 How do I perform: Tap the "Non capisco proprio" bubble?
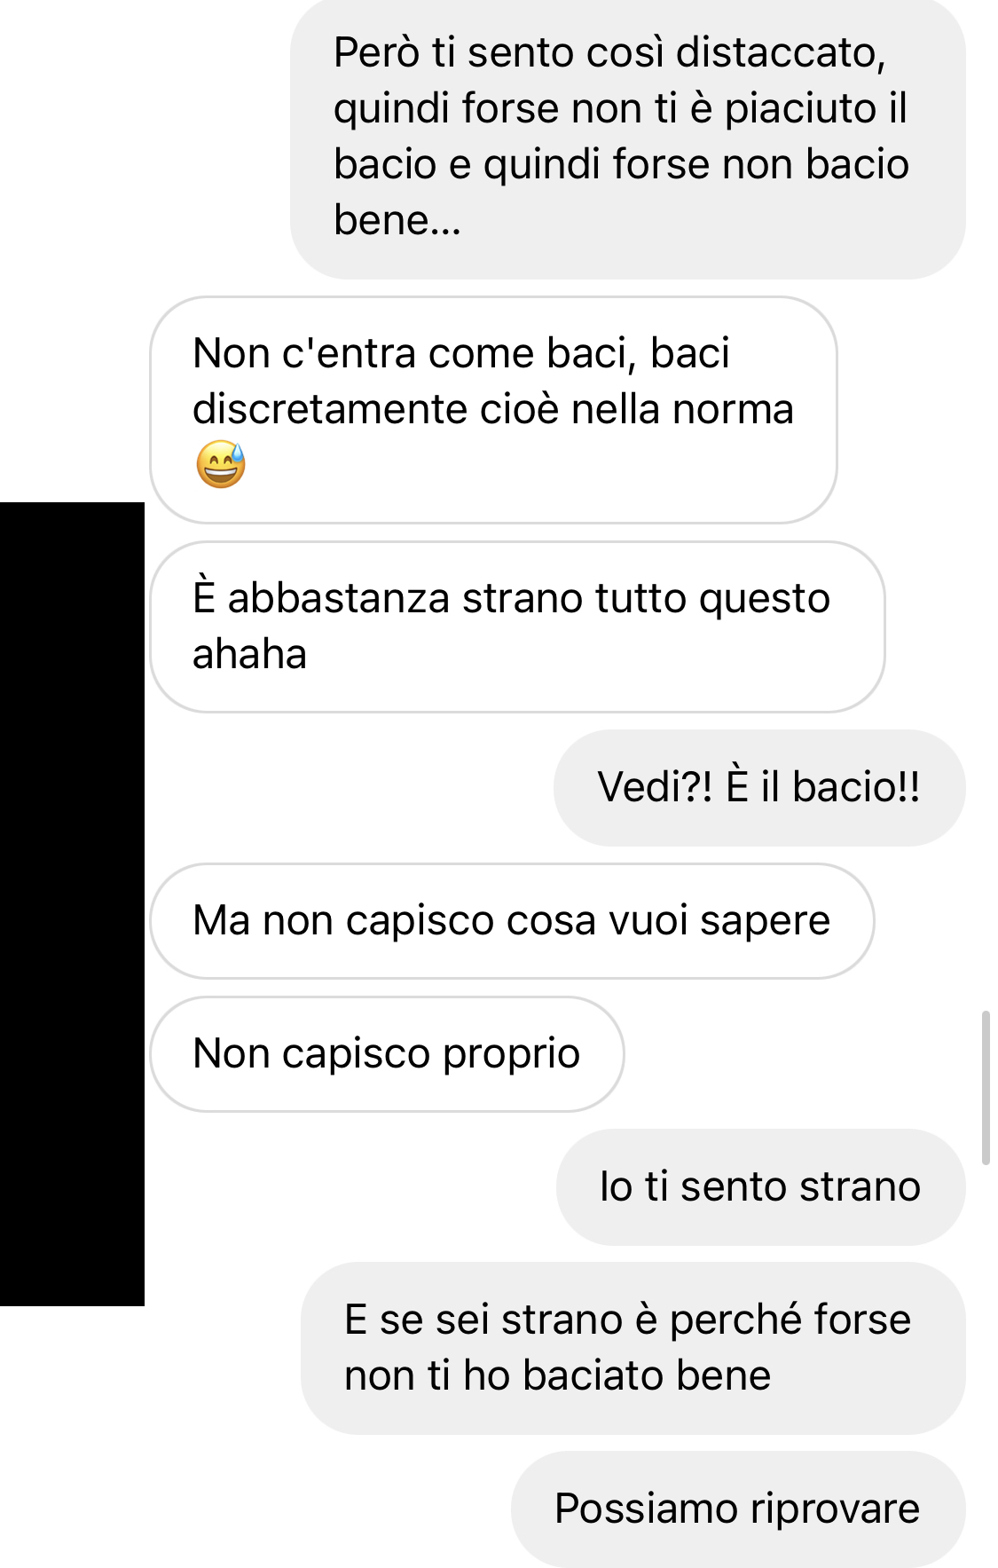[387, 1053]
